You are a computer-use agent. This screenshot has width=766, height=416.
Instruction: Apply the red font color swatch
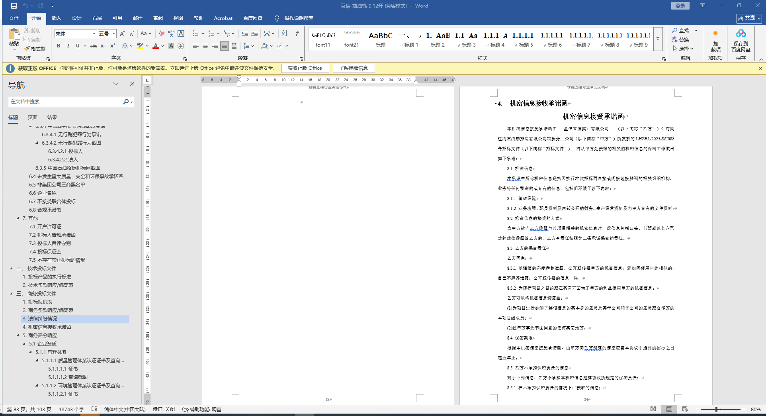click(x=156, y=46)
